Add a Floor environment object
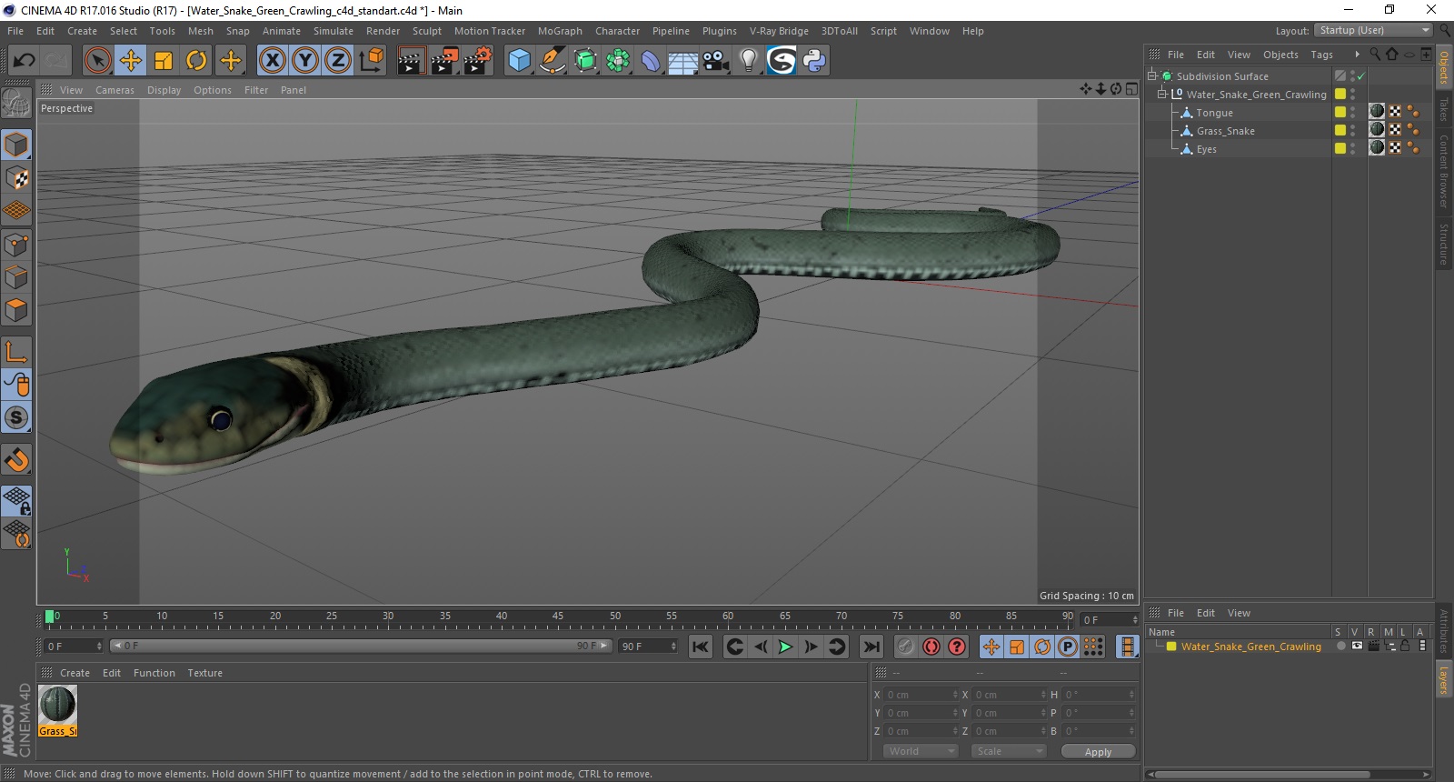Screen dimensions: 1454x782 pyautogui.click(x=683, y=61)
